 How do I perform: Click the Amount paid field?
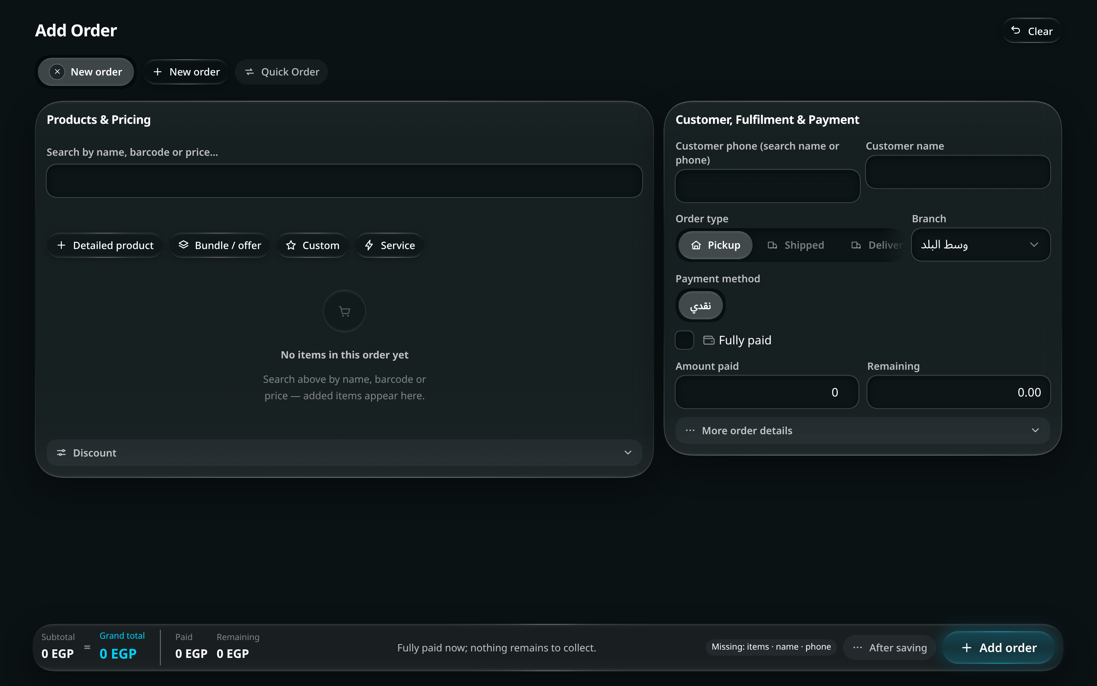[767, 392]
